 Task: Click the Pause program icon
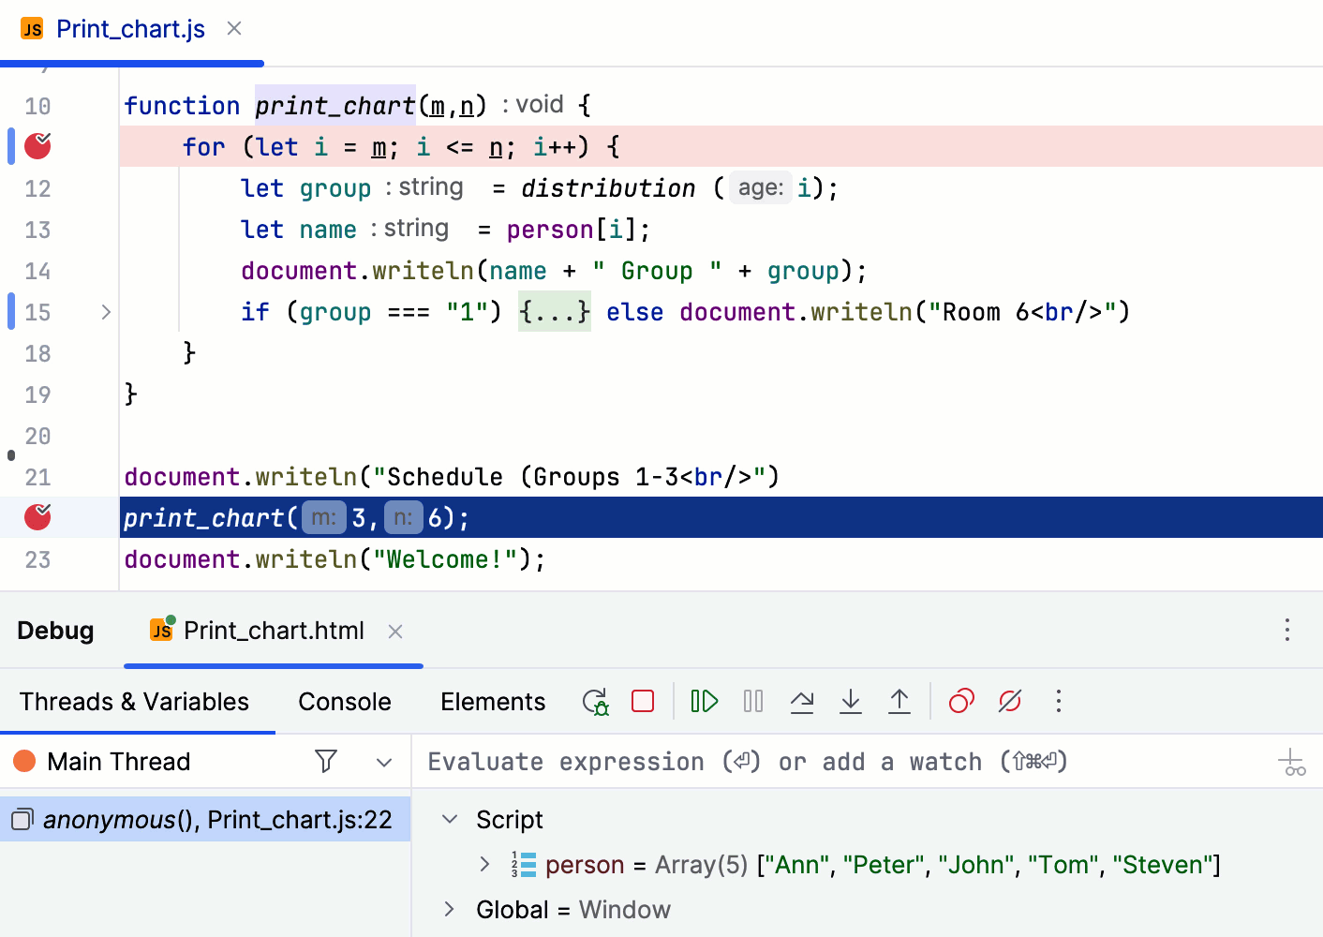click(x=752, y=701)
